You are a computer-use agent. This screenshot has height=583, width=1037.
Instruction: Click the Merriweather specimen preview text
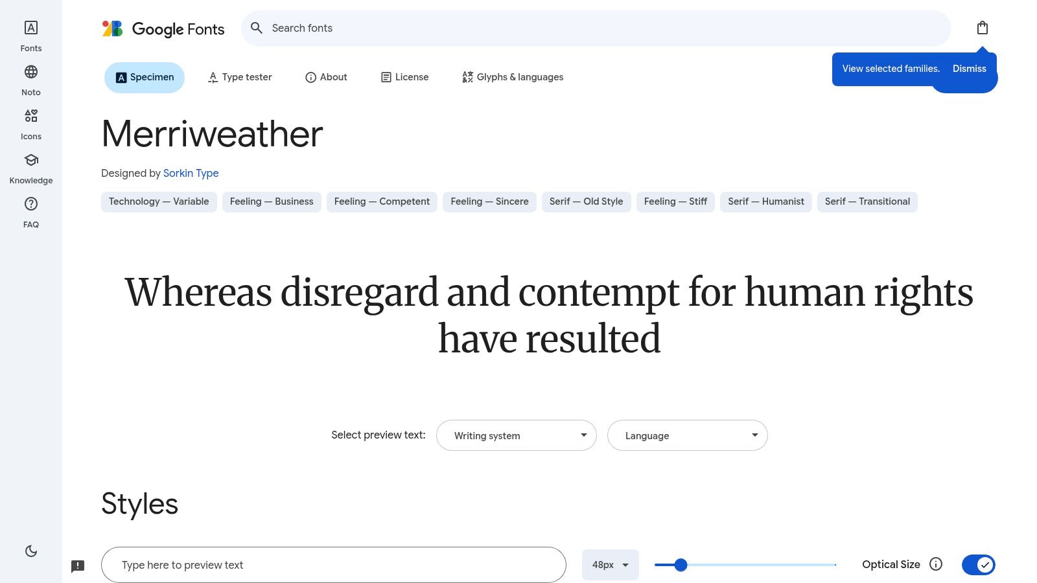tap(549, 315)
